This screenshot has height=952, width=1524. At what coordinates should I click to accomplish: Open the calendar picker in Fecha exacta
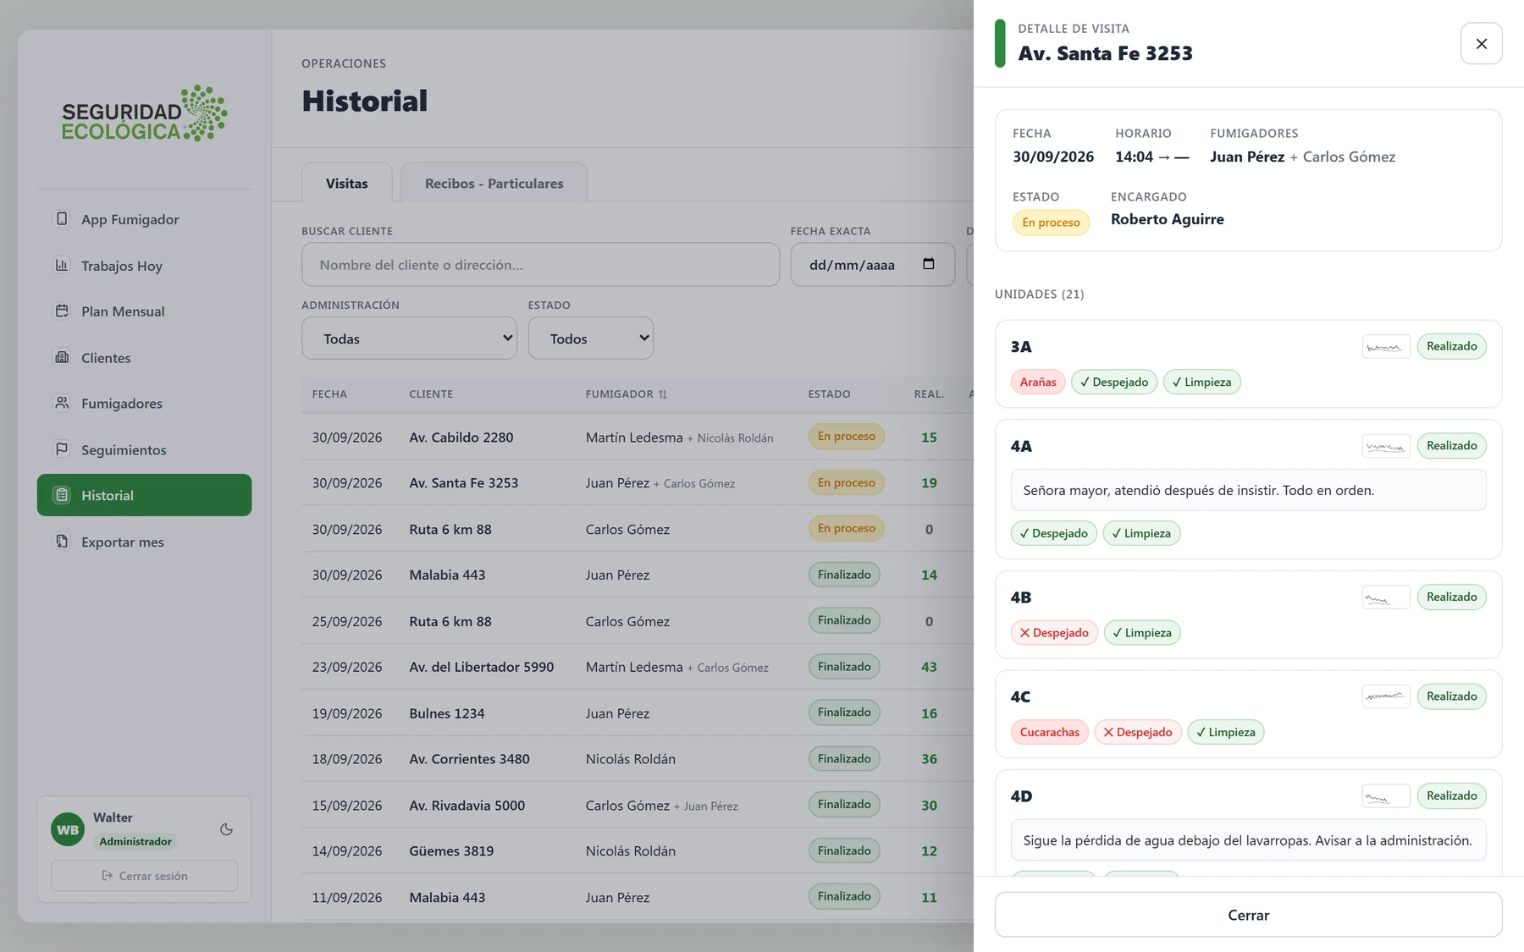(x=929, y=264)
